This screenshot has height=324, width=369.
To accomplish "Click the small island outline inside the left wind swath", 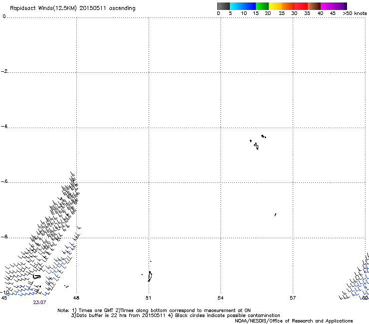I will point(37,277).
